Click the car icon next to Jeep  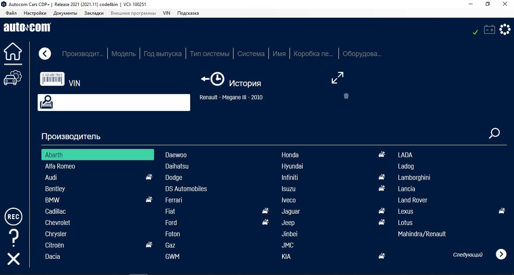coord(382,222)
